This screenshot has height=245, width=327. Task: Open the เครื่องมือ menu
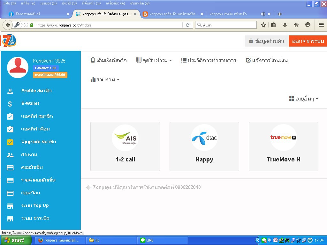tap(115, 3)
